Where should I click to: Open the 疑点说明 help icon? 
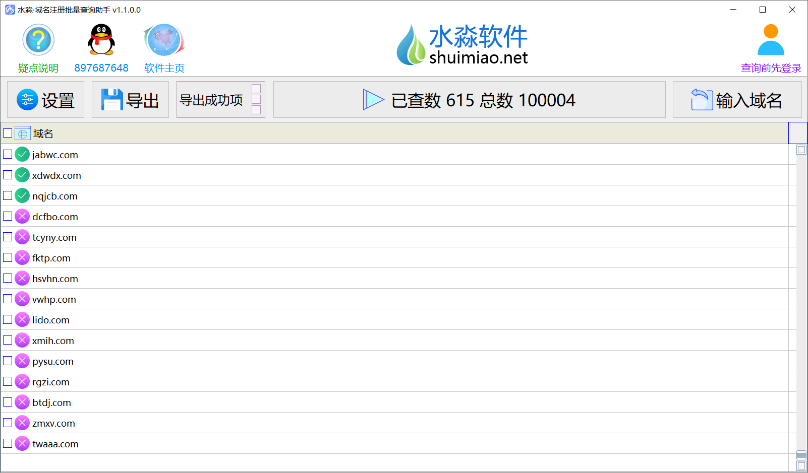click(x=39, y=39)
